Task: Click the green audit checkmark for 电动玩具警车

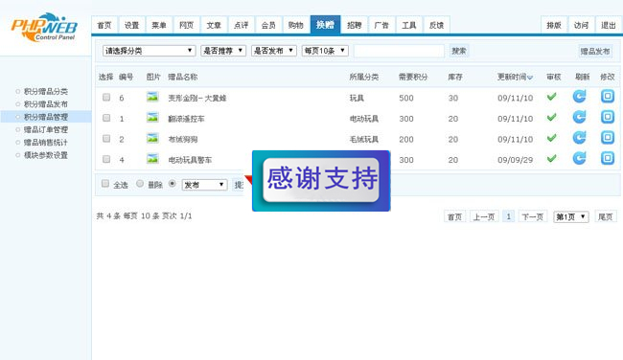Action: coord(551,158)
